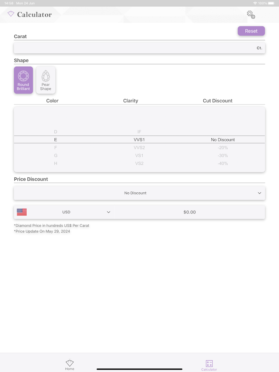279x372 pixels.
Task: Open the settings gears icon
Action: (x=251, y=14)
